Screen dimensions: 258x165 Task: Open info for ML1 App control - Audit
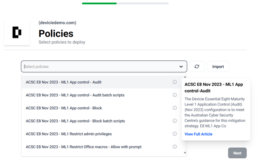pyautogui.click(x=175, y=82)
